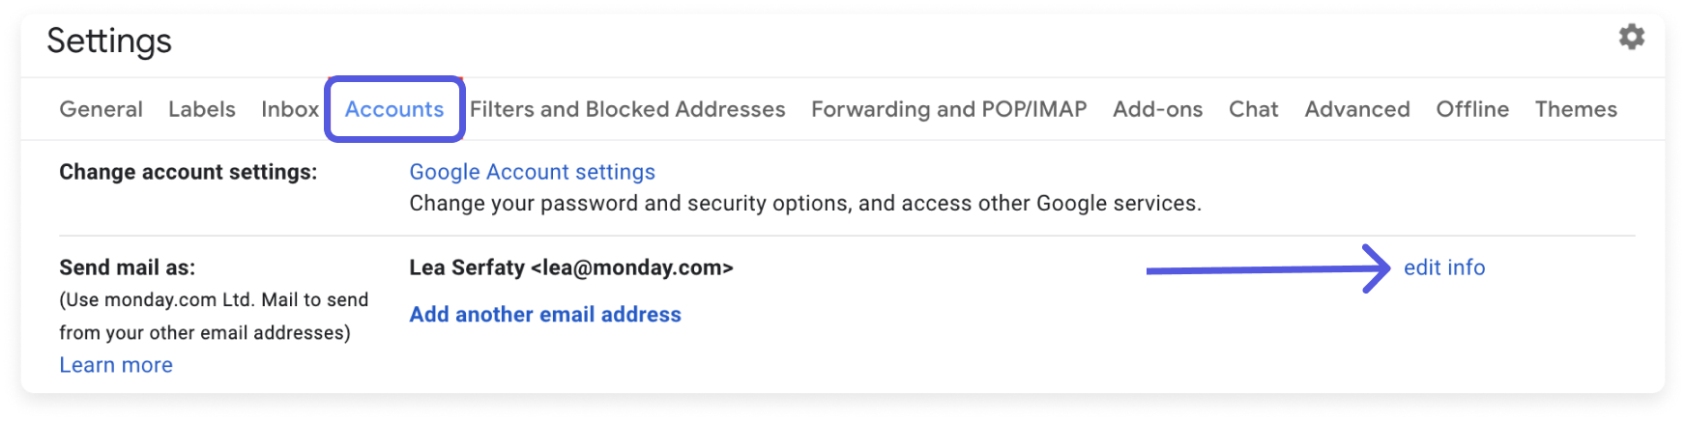Go to the Advanced tab
1686x421 pixels.
click(1357, 109)
